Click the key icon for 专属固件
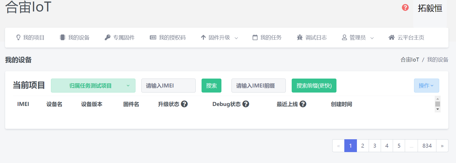Screen dimensions: 456x163 (x=107, y=37)
